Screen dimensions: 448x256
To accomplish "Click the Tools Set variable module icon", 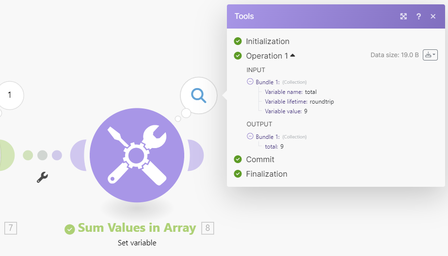I will click(137, 155).
